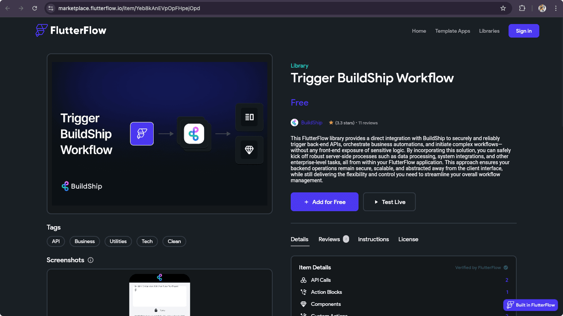Click the 'Action Blocks' row label

coord(327,292)
